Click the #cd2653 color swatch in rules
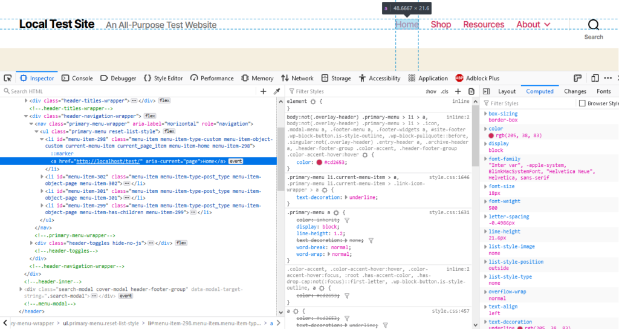The width and height of the screenshot is (619, 329). pyautogui.click(x=319, y=162)
